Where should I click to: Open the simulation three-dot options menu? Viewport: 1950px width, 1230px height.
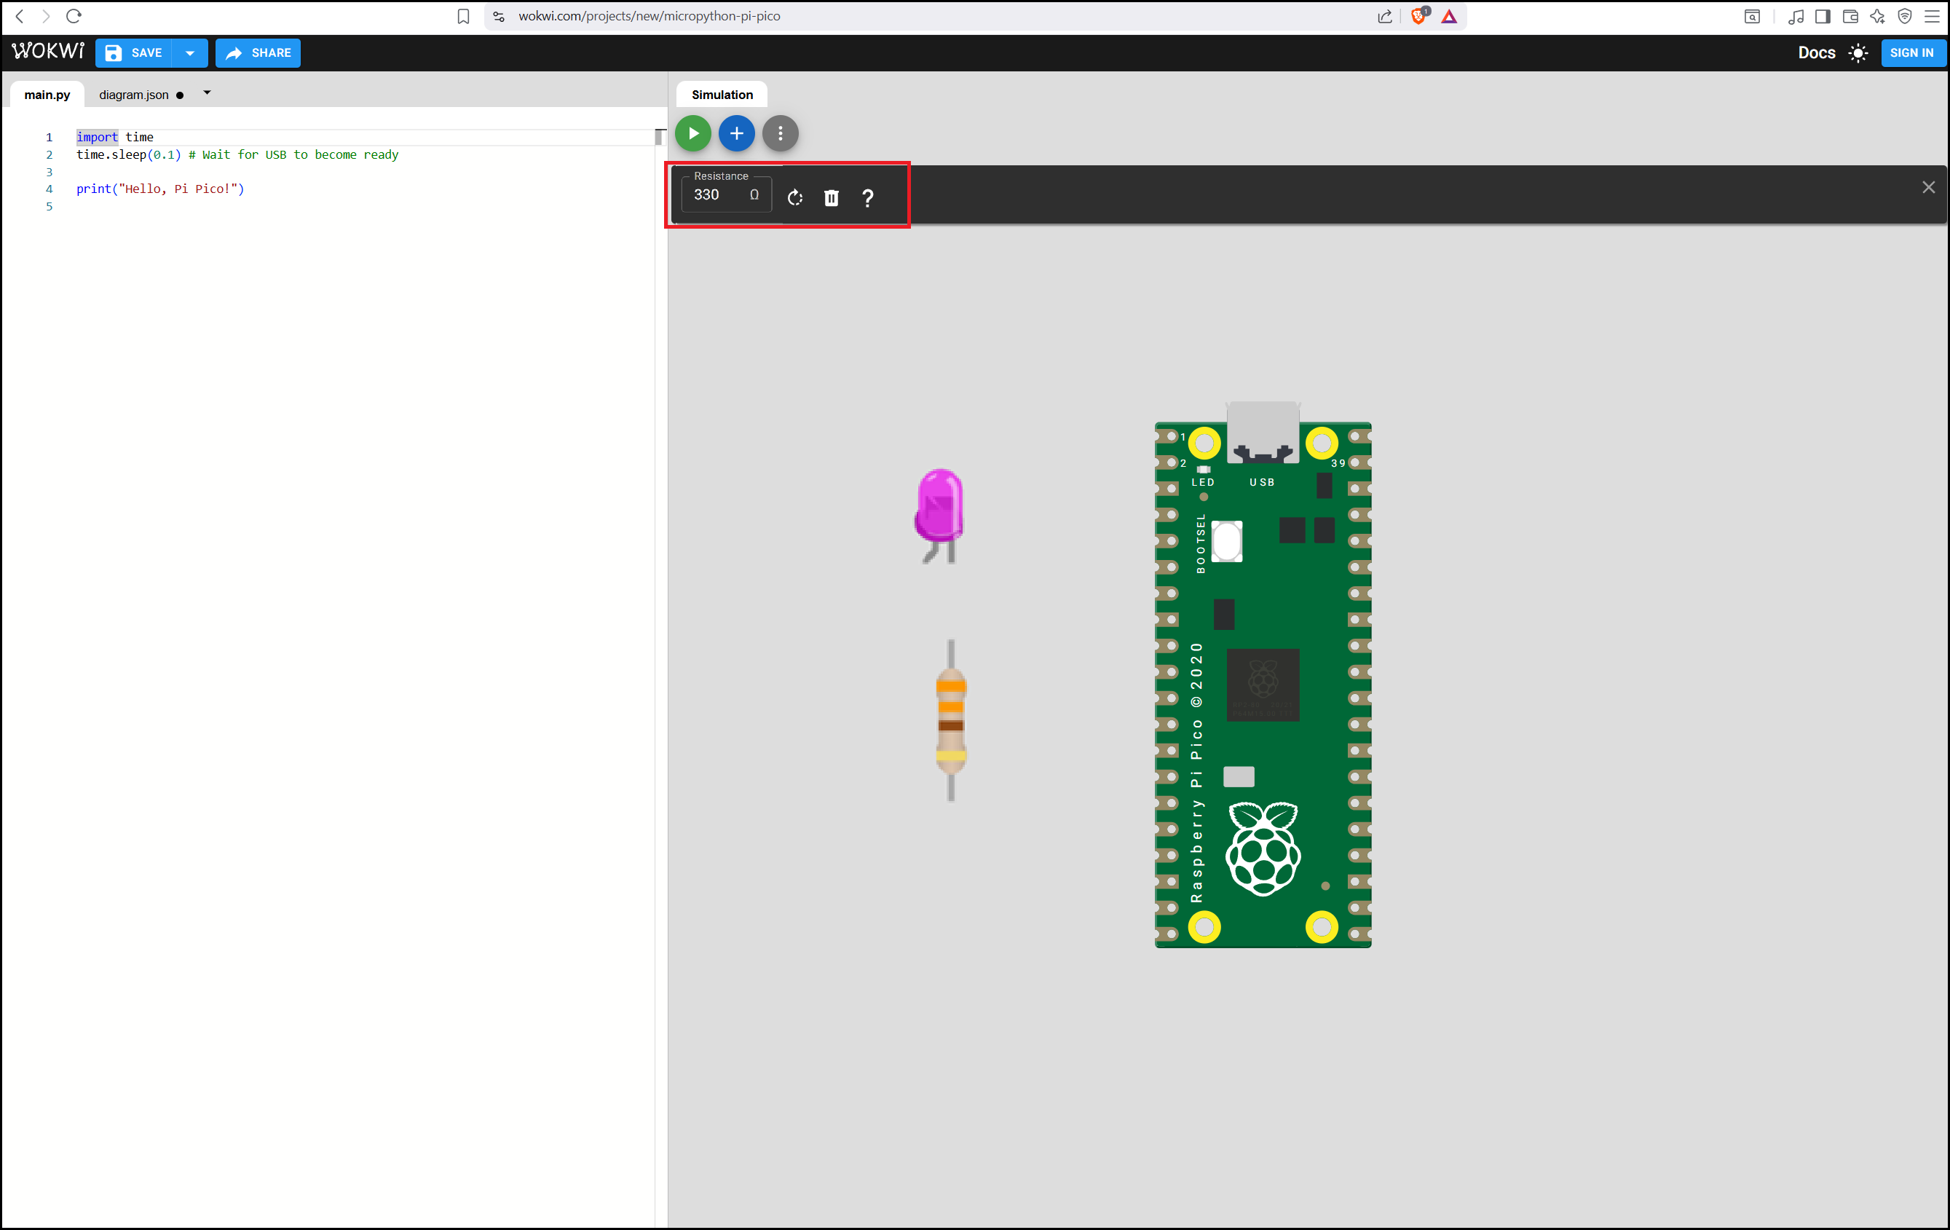coord(780,133)
